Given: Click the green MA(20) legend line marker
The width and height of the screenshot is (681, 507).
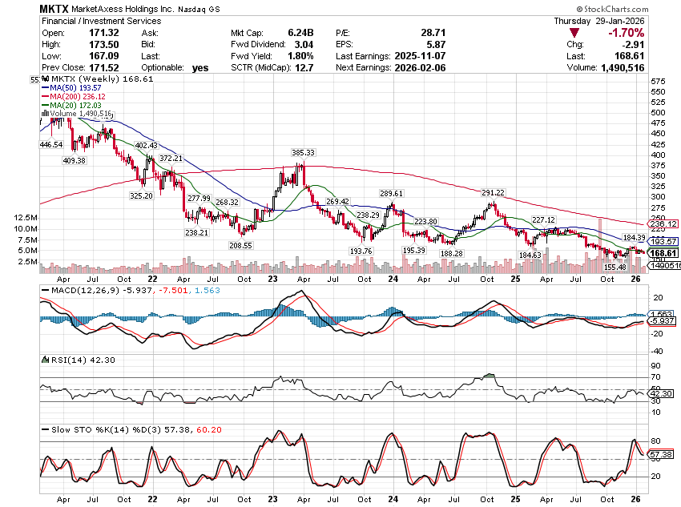Looking at the screenshot, I should [x=45, y=106].
